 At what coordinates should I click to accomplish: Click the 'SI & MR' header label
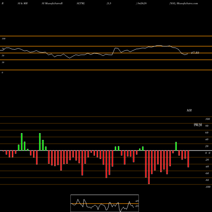[x=22, y=3]
